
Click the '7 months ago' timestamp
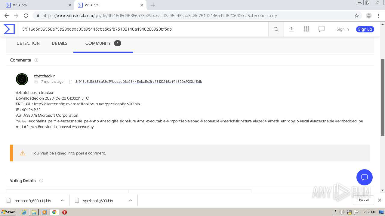click(x=52, y=82)
